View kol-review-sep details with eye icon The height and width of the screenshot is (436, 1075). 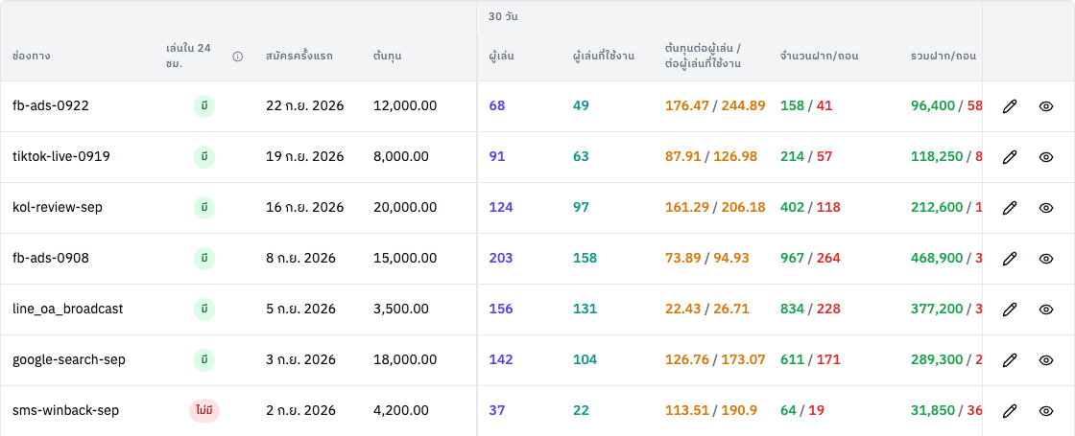(1045, 207)
